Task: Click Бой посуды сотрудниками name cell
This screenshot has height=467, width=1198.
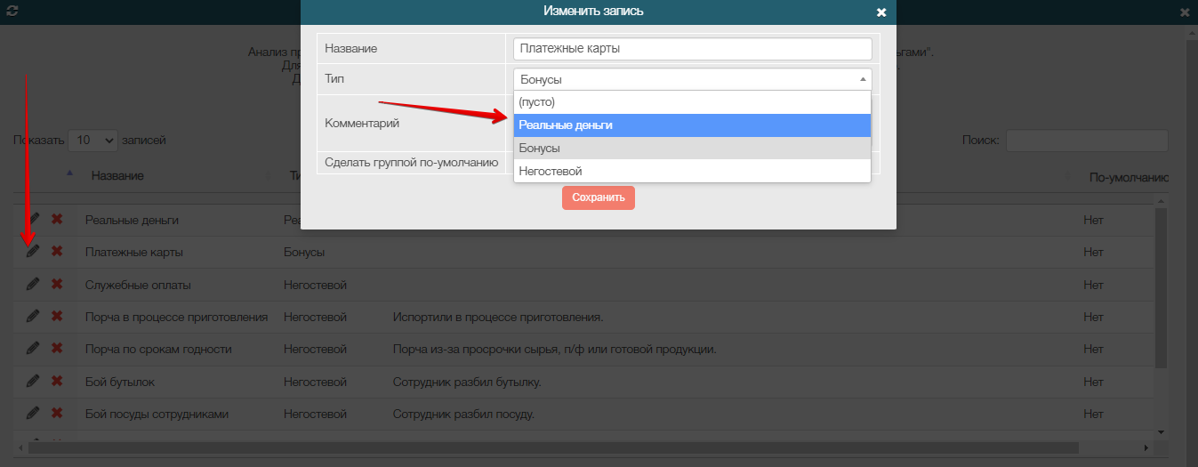Action: pos(157,414)
